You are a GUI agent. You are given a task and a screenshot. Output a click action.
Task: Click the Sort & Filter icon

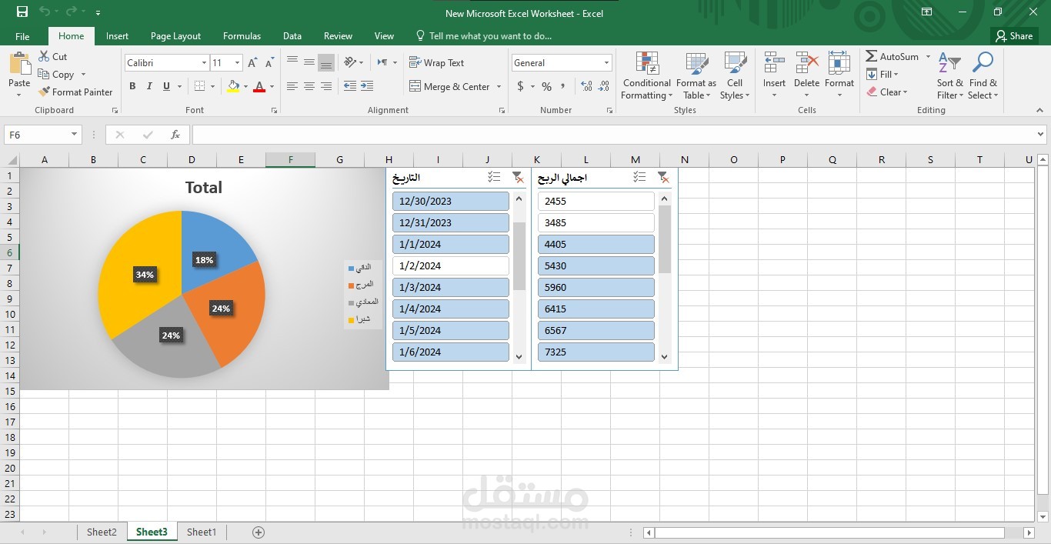[949, 63]
